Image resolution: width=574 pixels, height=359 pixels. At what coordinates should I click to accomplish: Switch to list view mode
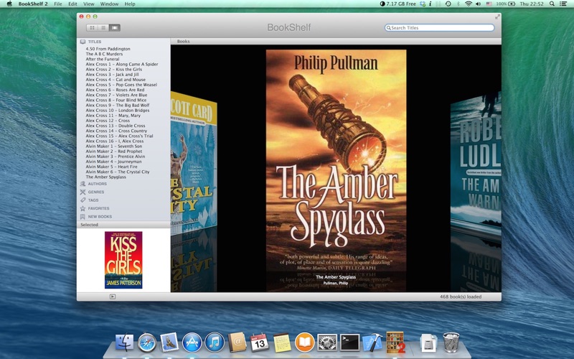[103, 27]
